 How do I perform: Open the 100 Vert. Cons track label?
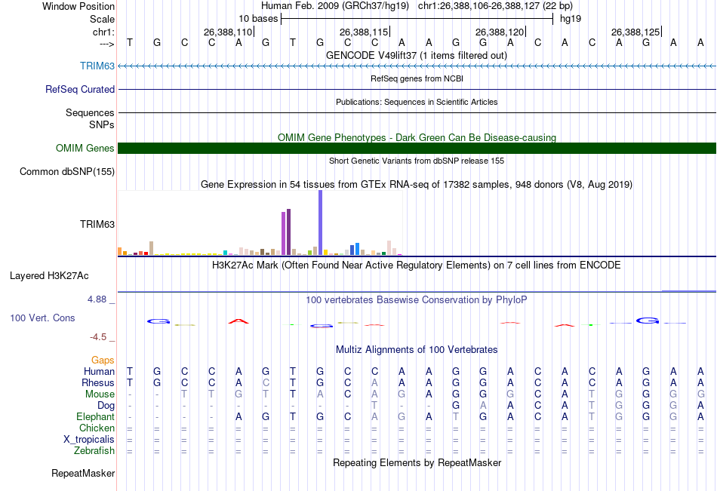42,318
